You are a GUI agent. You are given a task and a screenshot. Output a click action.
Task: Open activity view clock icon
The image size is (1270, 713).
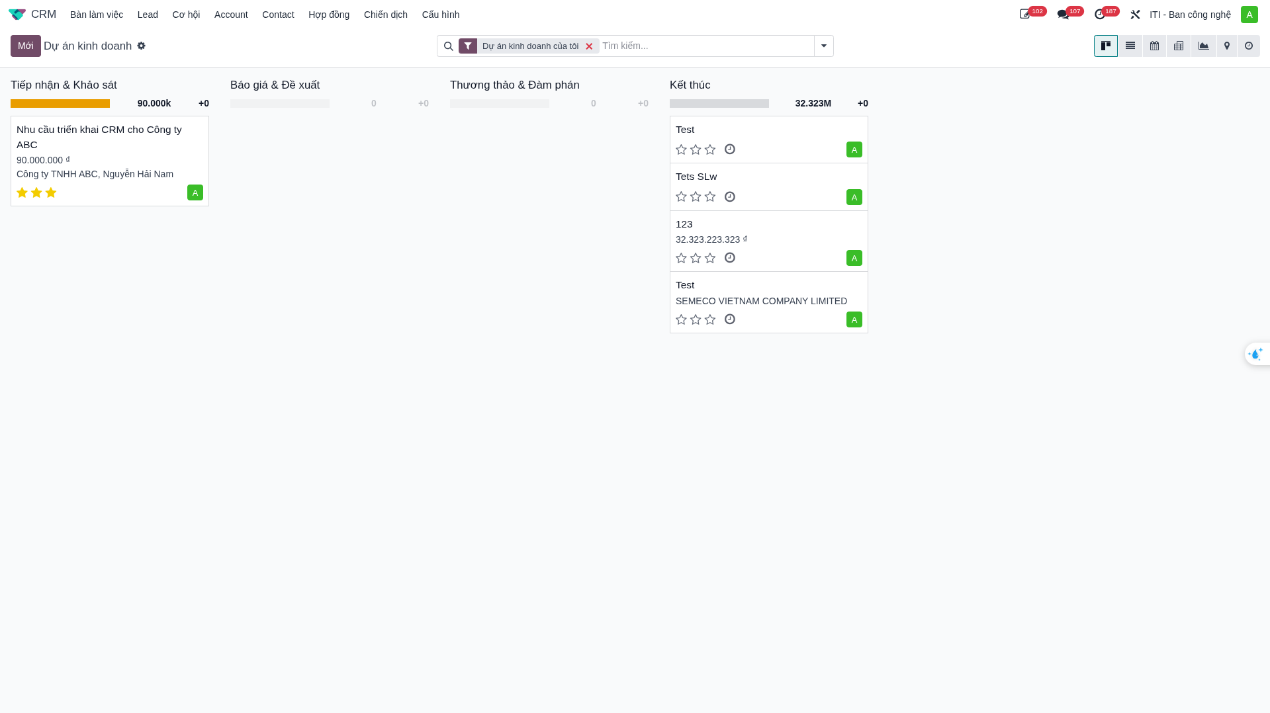click(x=1248, y=46)
